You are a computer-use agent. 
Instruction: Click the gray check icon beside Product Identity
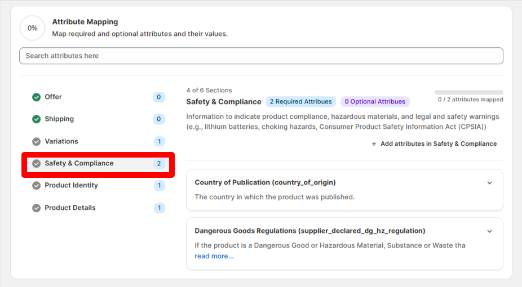(36, 185)
